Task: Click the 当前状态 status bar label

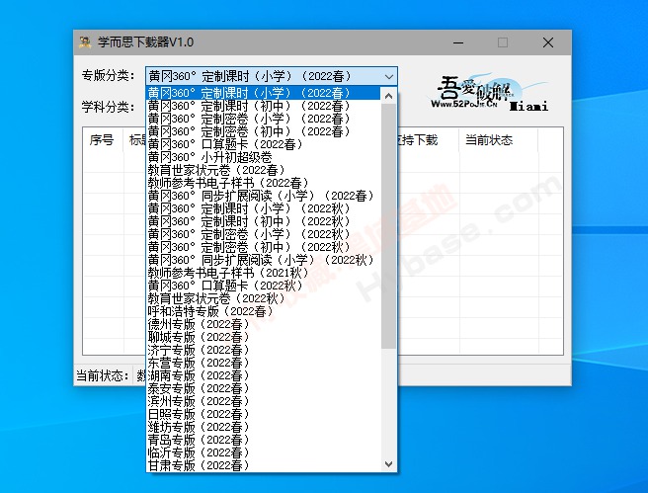Action: tap(102, 375)
